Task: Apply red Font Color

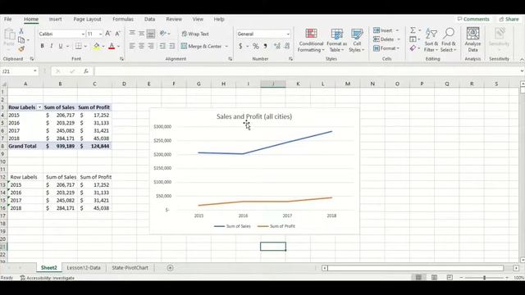Action: click(112, 46)
